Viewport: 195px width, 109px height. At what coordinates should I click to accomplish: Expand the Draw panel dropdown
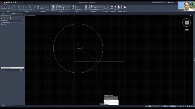pyautogui.click(x=8, y=12)
